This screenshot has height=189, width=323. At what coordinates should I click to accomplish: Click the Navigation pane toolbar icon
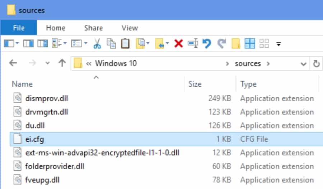pos(9,43)
